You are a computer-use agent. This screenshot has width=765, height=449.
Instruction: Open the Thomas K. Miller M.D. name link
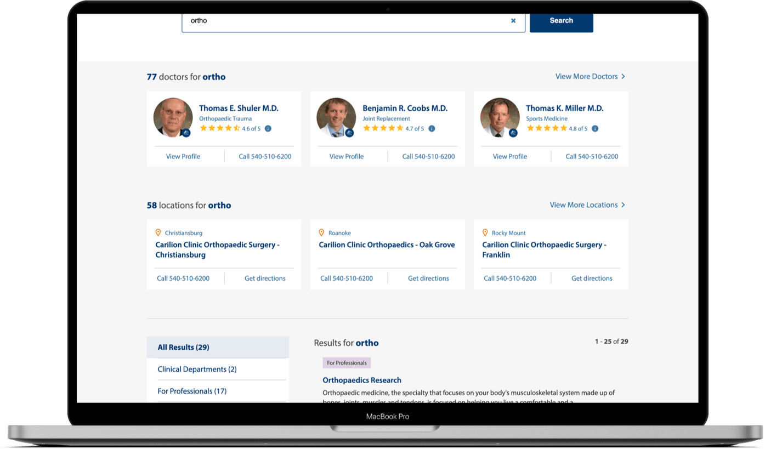tap(564, 109)
